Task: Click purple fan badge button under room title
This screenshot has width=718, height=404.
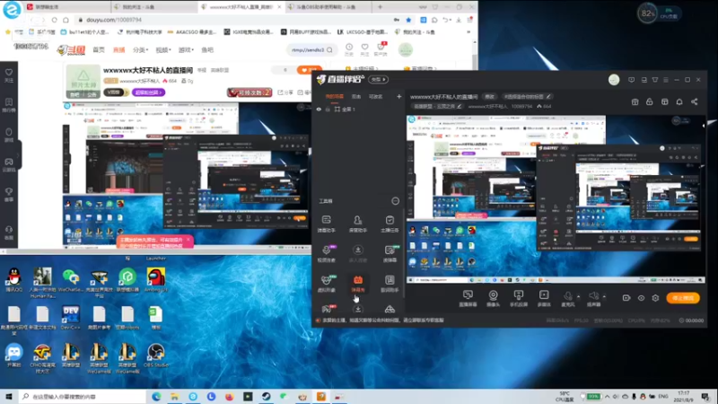Action: [148, 92]
